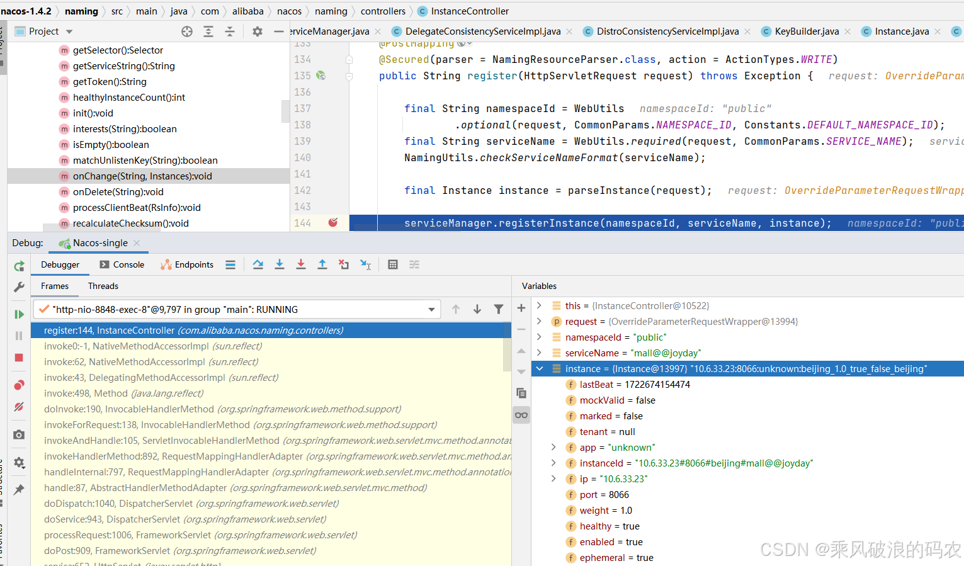The width and height of the screenshot is (964, 566).
Task: Click the red Force Step Into icon
Action: click(301, 265)
